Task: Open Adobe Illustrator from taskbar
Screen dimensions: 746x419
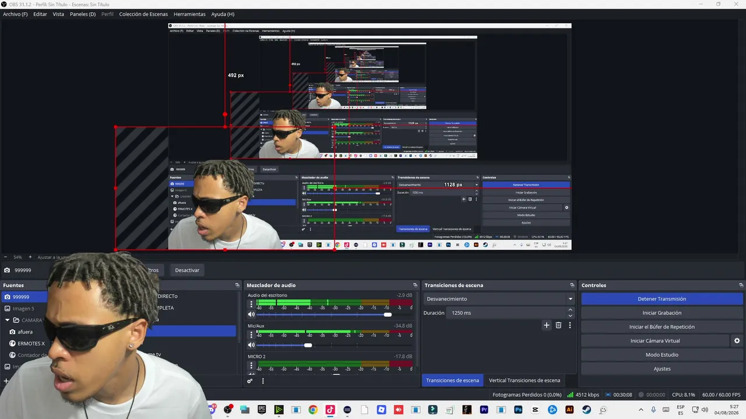Action: (569, 410)
